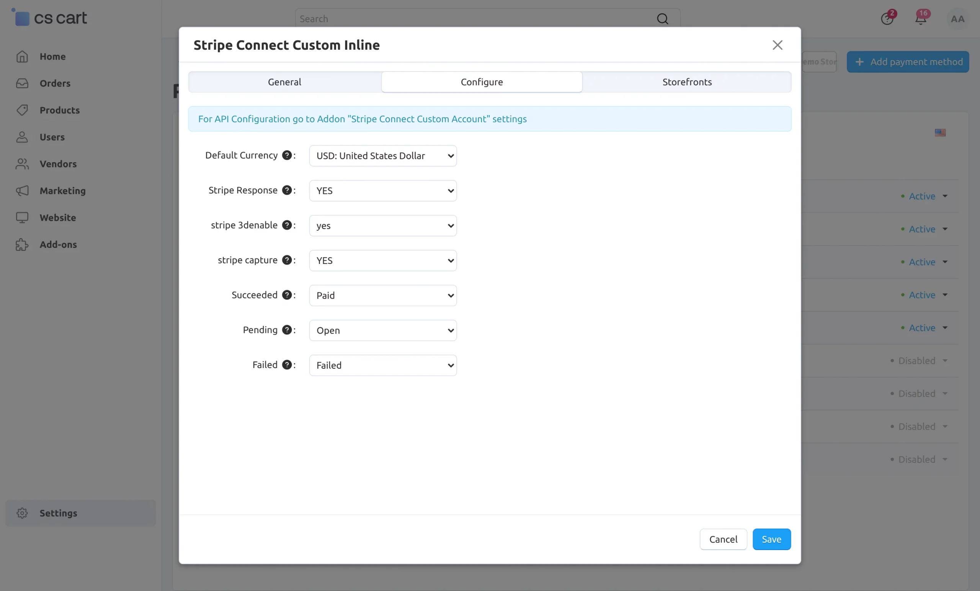Switch to the General tab
The height and width of the screenshot is (591, 980).
pos(285,82)
